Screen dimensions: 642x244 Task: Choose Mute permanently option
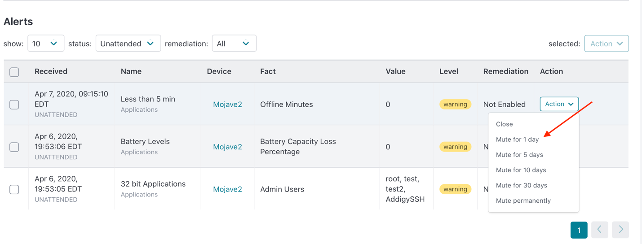[x=523, y=200]
